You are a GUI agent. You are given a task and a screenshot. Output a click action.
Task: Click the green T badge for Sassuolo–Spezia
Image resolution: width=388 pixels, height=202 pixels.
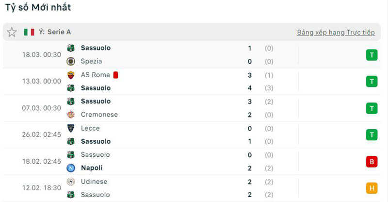[372, 55]
